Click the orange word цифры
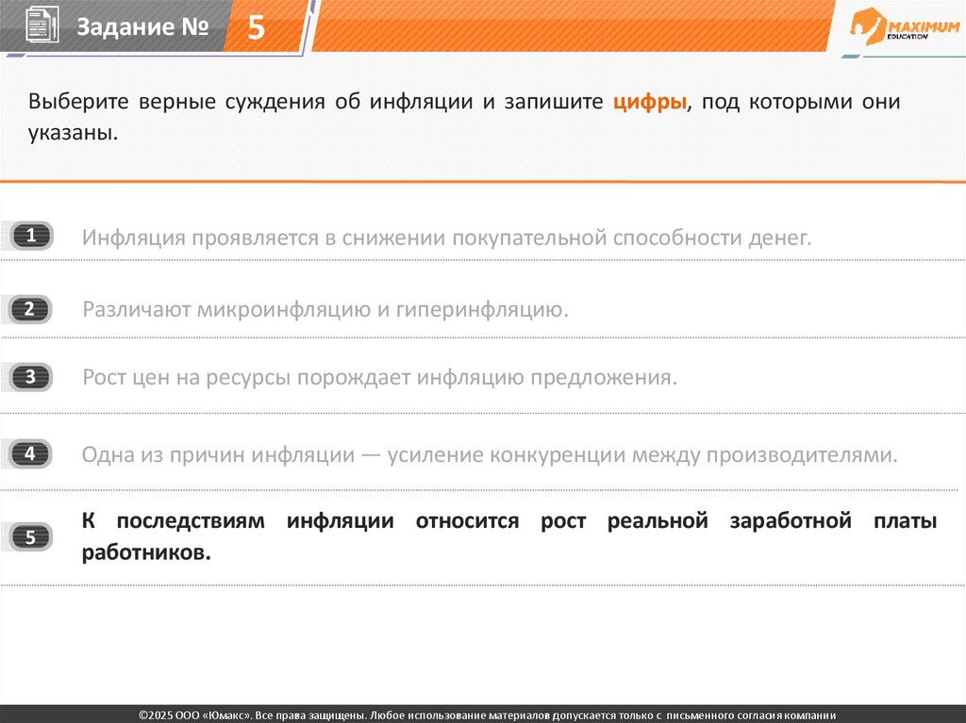The height and width of the screenshot is (723, 966). (x=649, y=102)
